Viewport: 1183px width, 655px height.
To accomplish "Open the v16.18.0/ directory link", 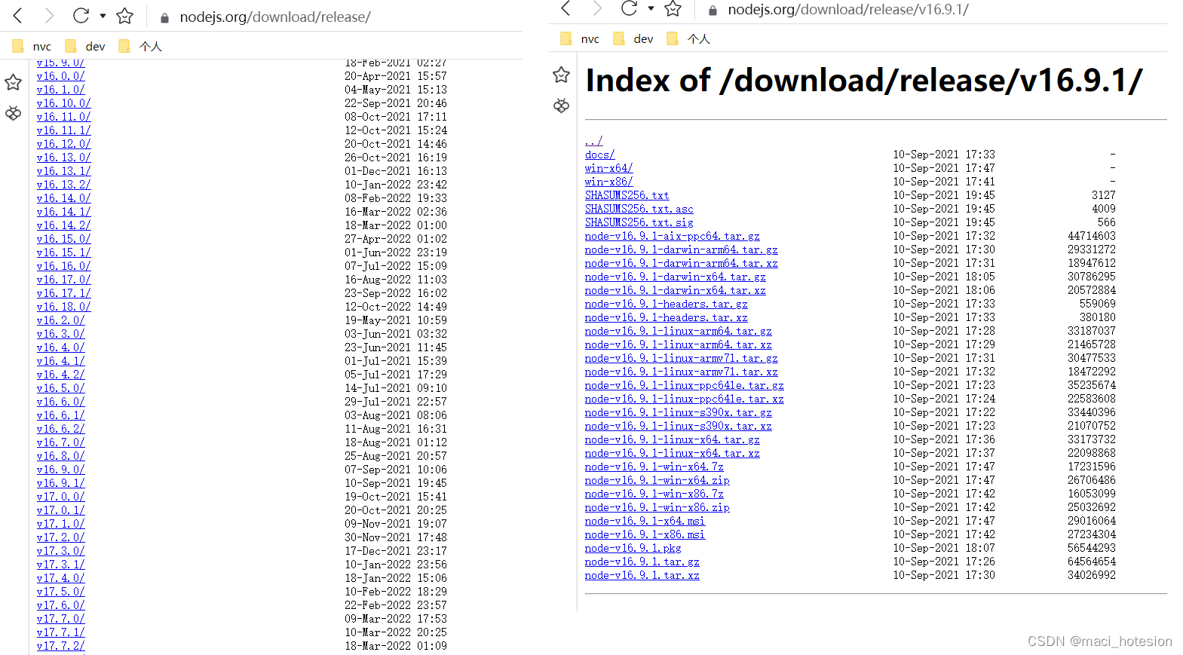I will pos(63,307).
